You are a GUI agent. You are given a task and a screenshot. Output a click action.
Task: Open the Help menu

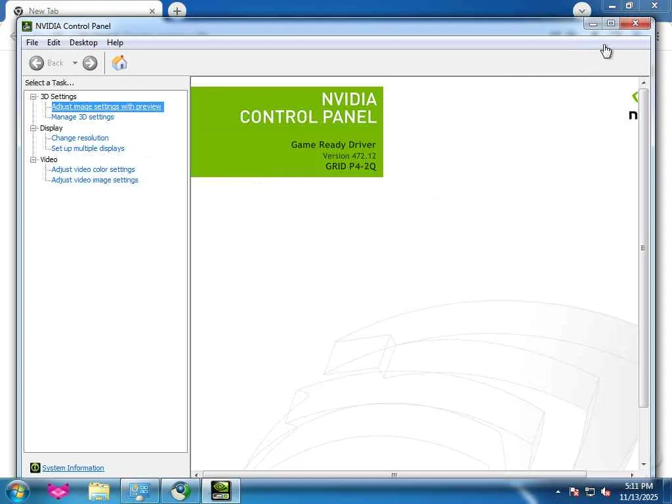115,43
